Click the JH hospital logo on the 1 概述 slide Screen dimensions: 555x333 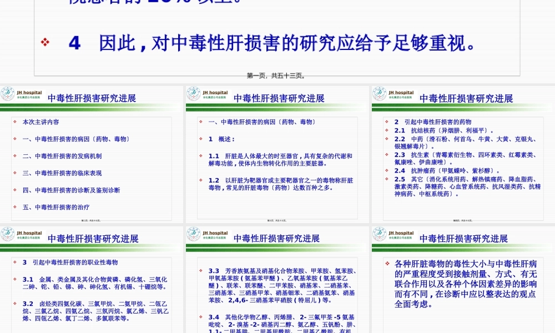click(x=194, y=94)
